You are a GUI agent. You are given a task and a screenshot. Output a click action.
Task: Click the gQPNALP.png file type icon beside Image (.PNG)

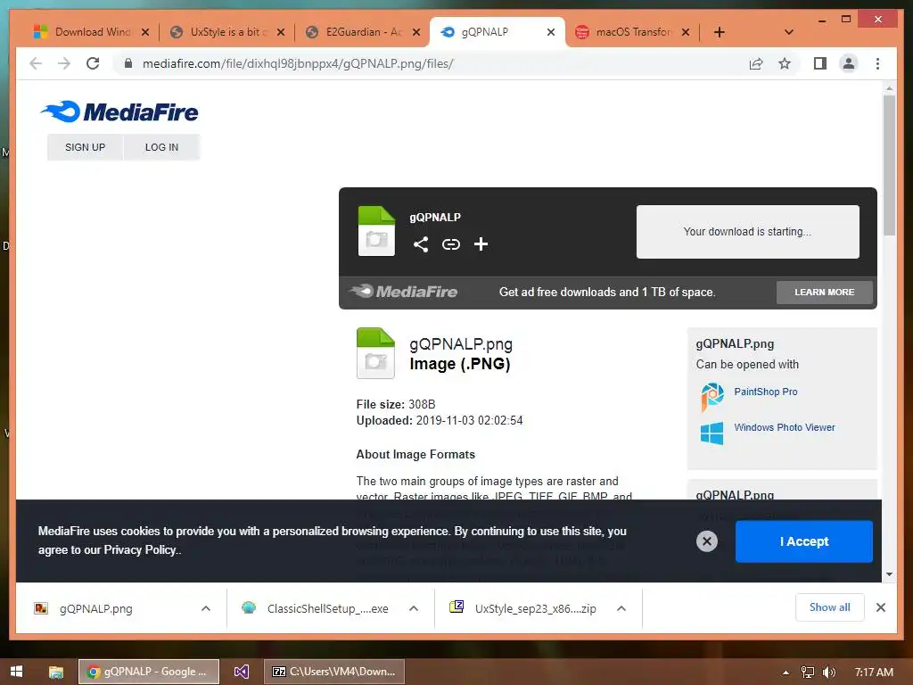click(x=375, y=353)
